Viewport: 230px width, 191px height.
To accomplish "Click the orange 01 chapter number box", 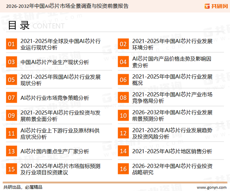I will pyautogui.click(x=11, y=44).
